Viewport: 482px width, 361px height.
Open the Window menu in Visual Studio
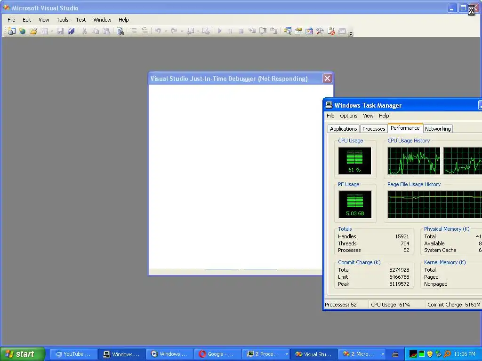(102, 20)
